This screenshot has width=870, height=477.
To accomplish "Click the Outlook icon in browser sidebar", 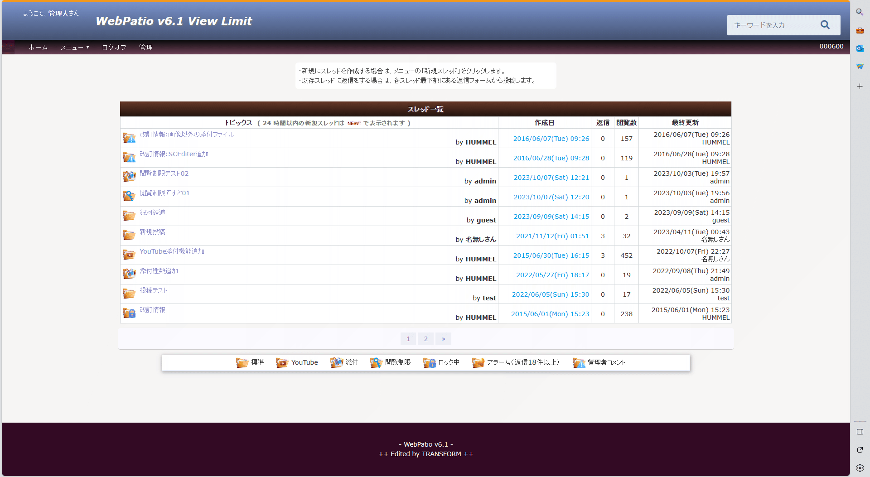I will [x=860, y=48].
